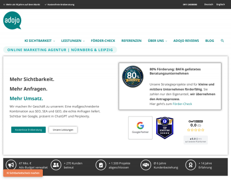Click 'Mehr Sichtbarkeit.' heading
This screenshot has height=180, width=231.
(32, 79)
